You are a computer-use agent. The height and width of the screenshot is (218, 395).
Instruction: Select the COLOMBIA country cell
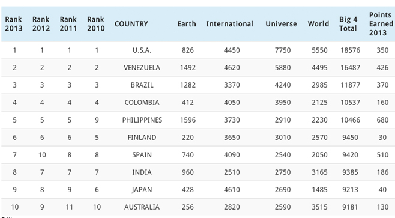[x=142, y=103]
